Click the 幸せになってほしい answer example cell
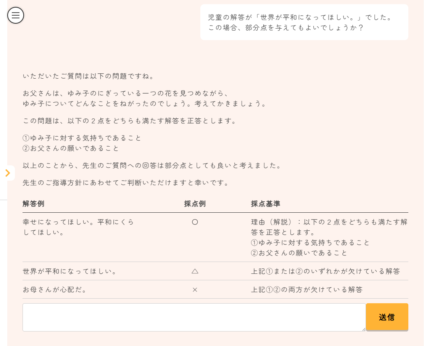The width and height of the screenshot is (424, 346). pos(78,227)
